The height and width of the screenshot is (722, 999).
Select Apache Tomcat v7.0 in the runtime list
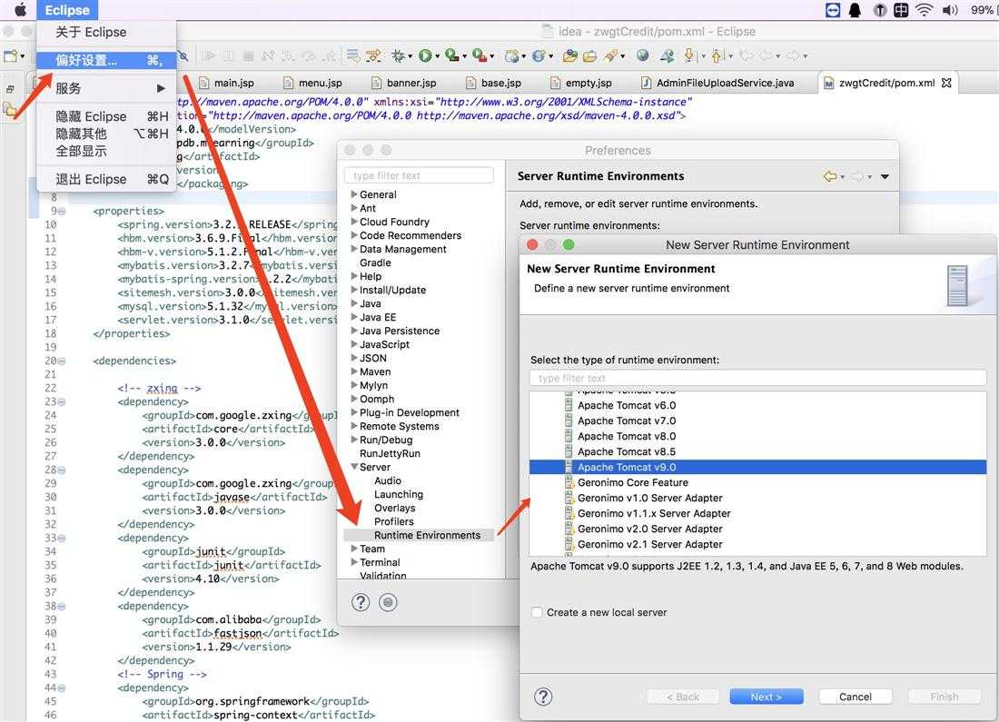(x=757, y=420)
